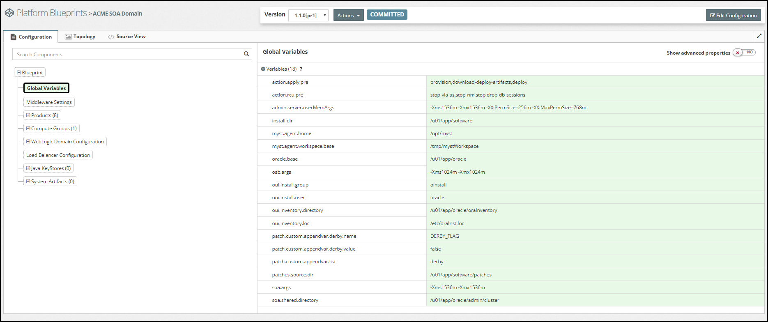Switch to the Source View tab
The width and height of the screenshot is (768, 322).
coord(126,37)
